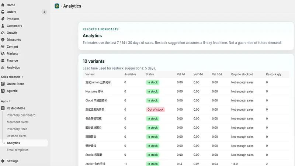This screenshot has height=166, width=295.
Task: Click the green app icon in breadcrumb
Action: (x=57, y=6)
